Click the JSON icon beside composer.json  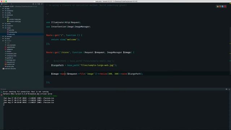pos(6,54)
